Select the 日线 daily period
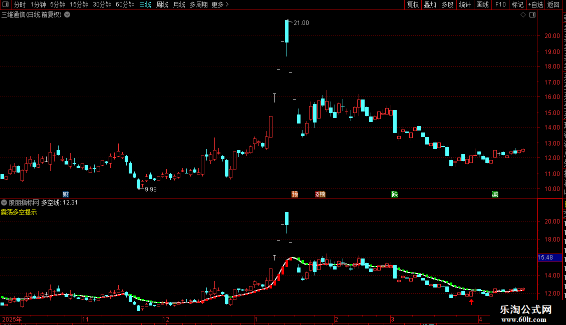566x325 pixels. (x=145, y=4)
